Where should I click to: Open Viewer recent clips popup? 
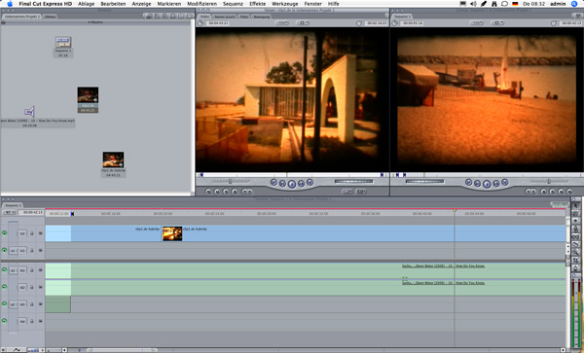[x=347, y=192]
